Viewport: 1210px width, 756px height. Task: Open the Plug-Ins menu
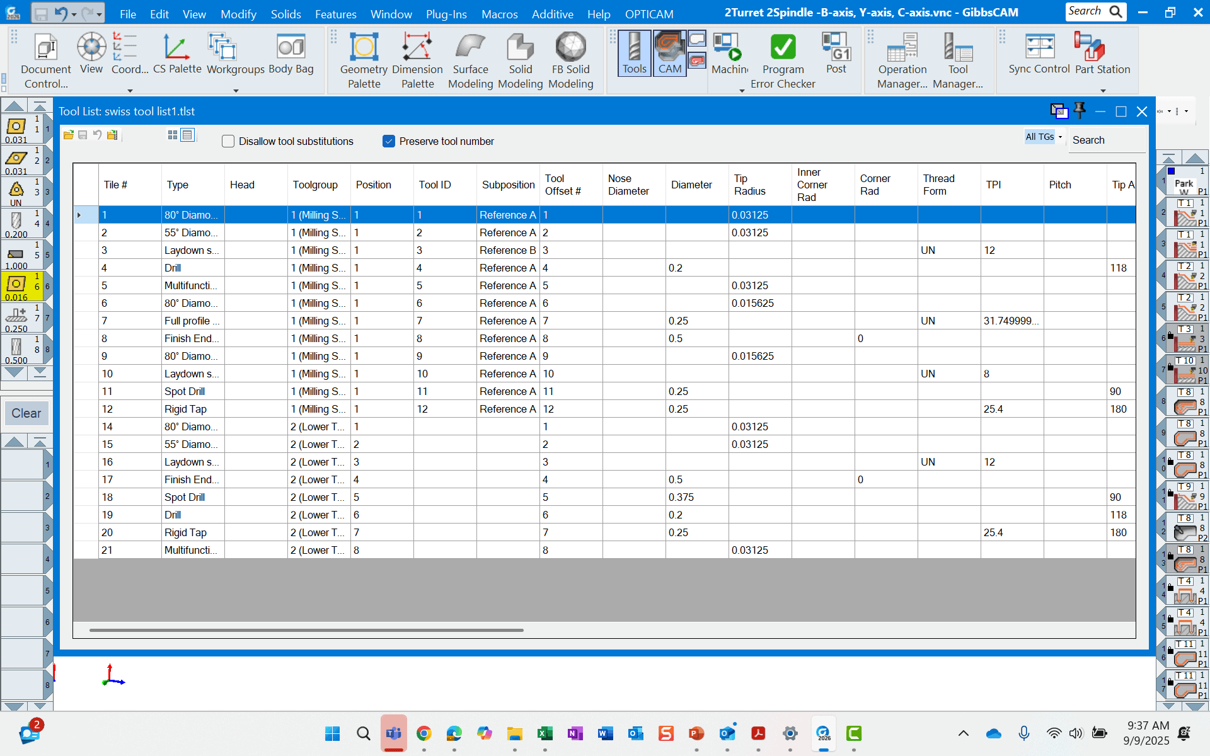click(446, 14)
